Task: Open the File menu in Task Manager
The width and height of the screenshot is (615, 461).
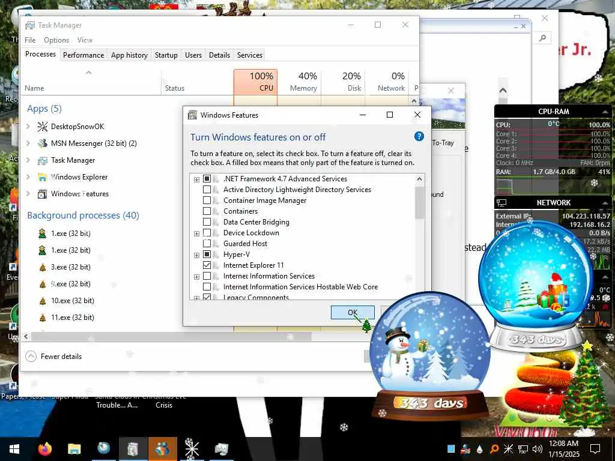Action: (x=30, y=40)
